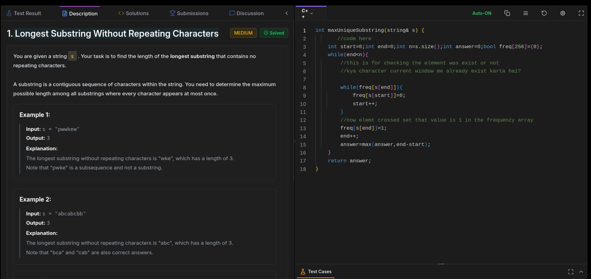Enter fullscreen for the code editor
591x279 pixels.
coord(581,13)
